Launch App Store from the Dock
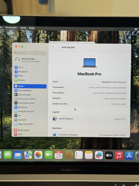The width and height of the screenshot is (139, 186). 129,155
